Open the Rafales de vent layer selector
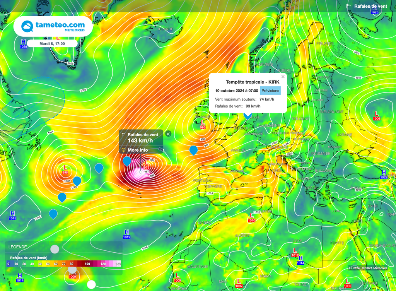396x291 pixels. [367, 6]
